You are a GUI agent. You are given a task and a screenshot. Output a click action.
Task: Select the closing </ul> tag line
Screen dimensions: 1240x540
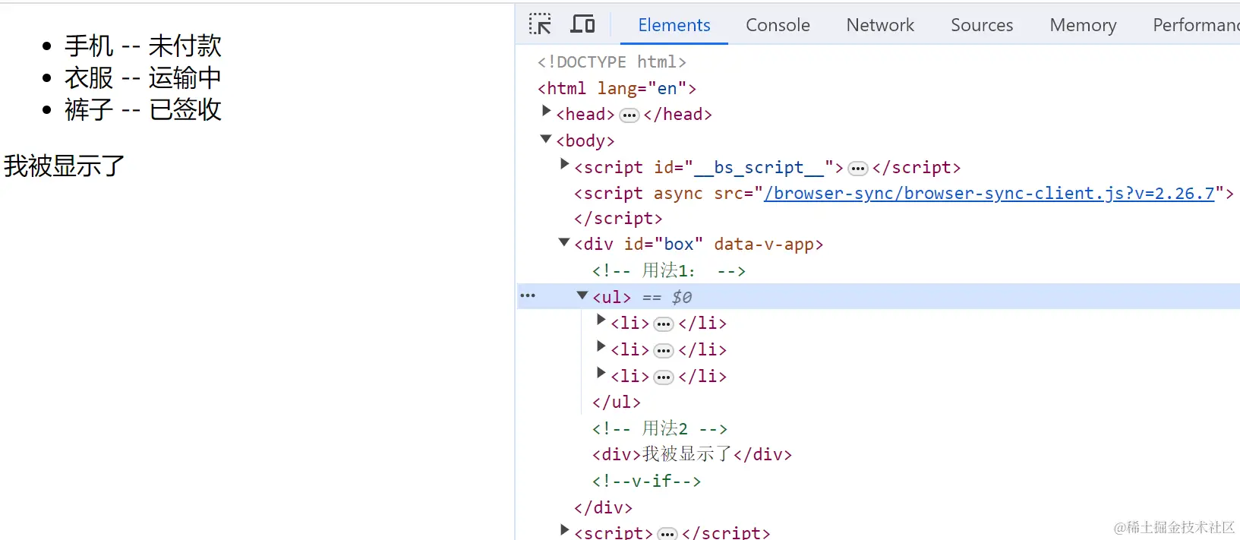(616, 402)
